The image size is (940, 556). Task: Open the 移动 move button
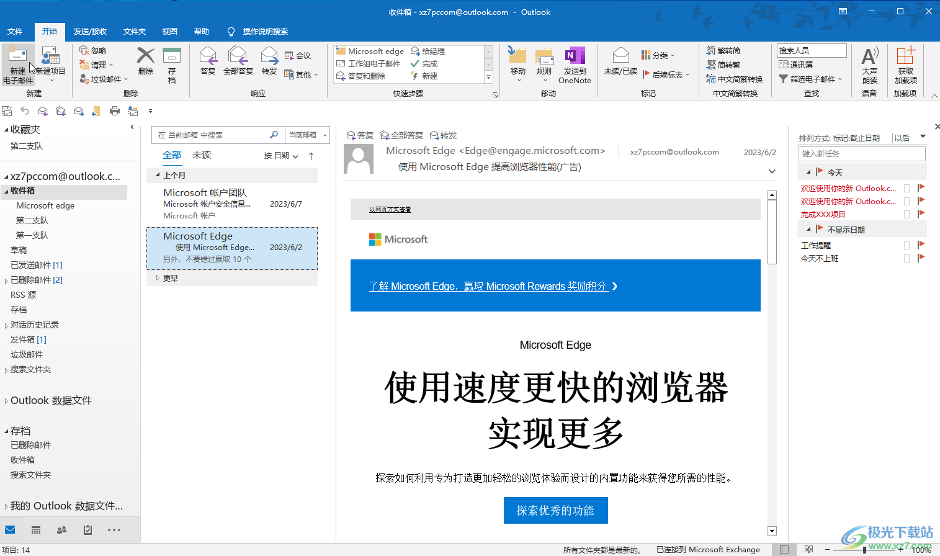tap(518, 65)
